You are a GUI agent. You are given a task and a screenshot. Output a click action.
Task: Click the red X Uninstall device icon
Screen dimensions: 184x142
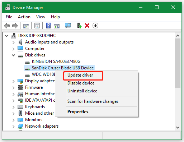pyautogui.click(x=87, y=26)
